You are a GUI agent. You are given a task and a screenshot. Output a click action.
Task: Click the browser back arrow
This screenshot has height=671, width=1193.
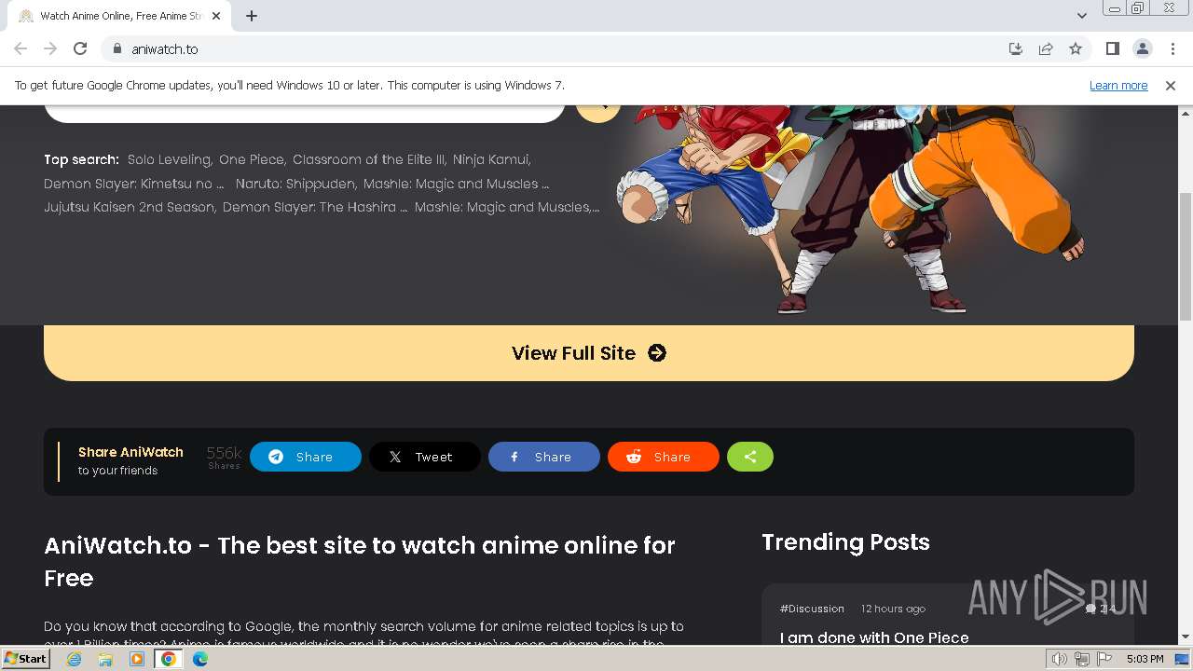point(21,48)
